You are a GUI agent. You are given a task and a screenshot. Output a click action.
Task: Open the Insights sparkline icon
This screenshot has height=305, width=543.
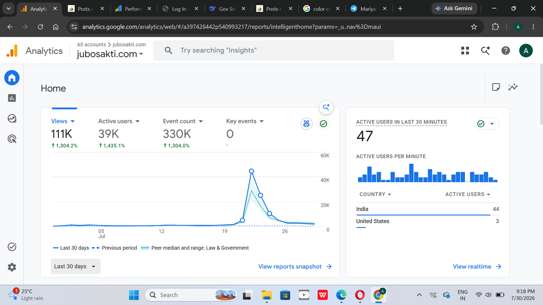[x=513, y=87]
